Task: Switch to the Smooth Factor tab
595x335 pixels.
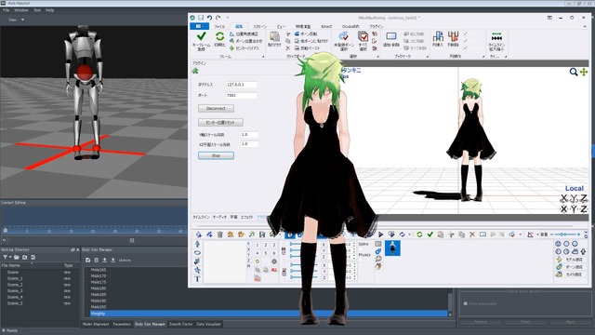Action: [180, 324]
